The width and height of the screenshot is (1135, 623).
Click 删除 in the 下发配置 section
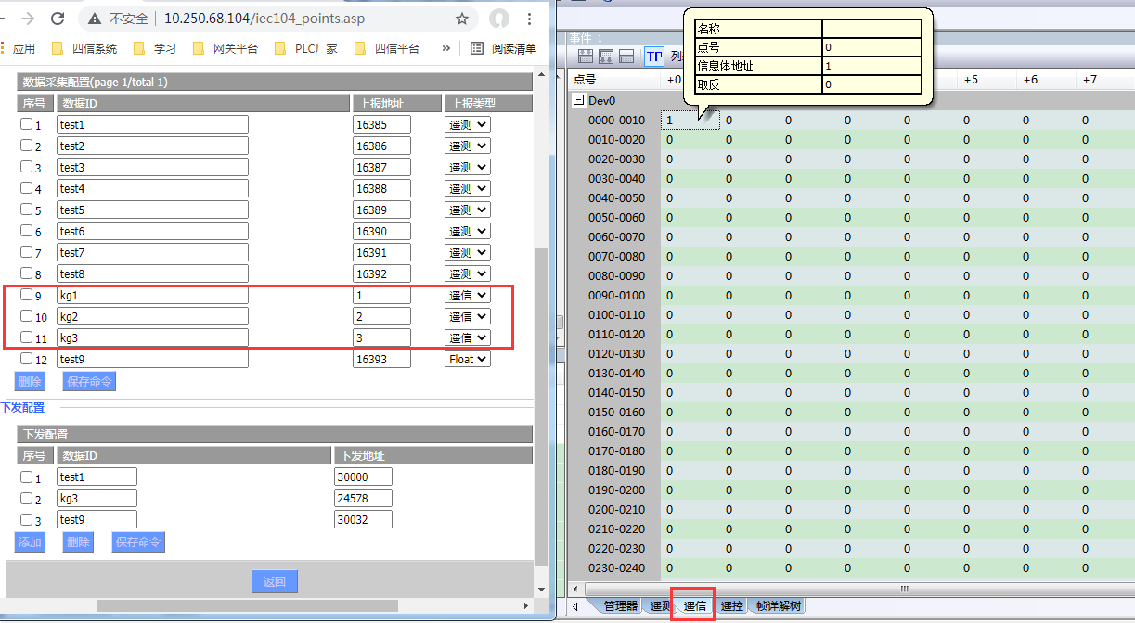78,542
